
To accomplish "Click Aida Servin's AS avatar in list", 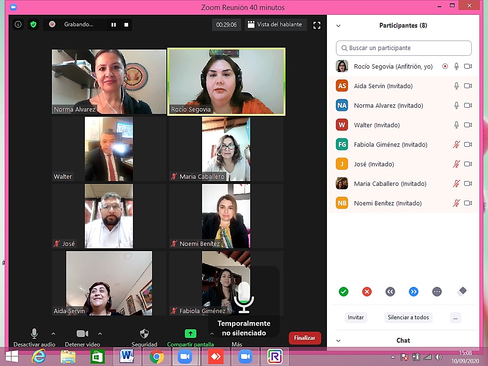I will [x=342, y=86].
